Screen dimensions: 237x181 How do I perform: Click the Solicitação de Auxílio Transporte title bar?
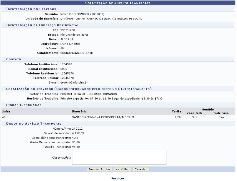(118, 3)
